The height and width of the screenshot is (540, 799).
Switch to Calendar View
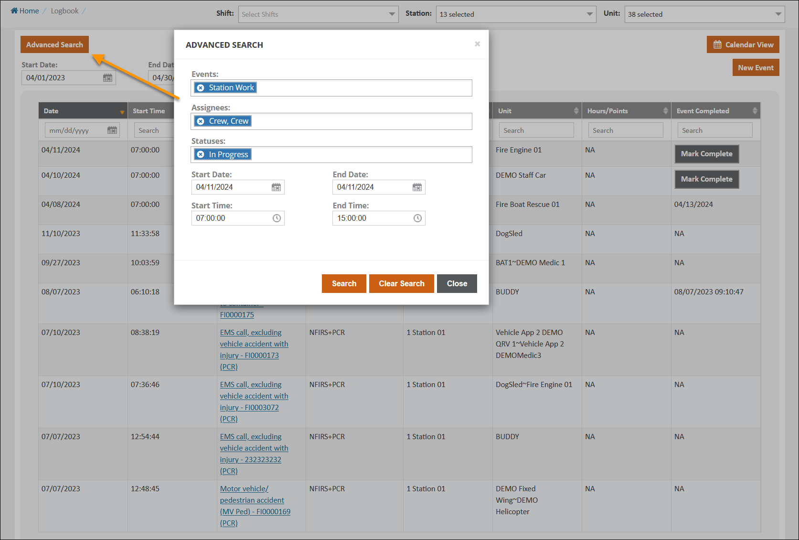(x=743, y=45)
